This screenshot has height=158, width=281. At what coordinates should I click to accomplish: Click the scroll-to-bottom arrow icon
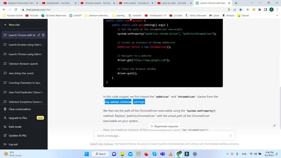274,126
